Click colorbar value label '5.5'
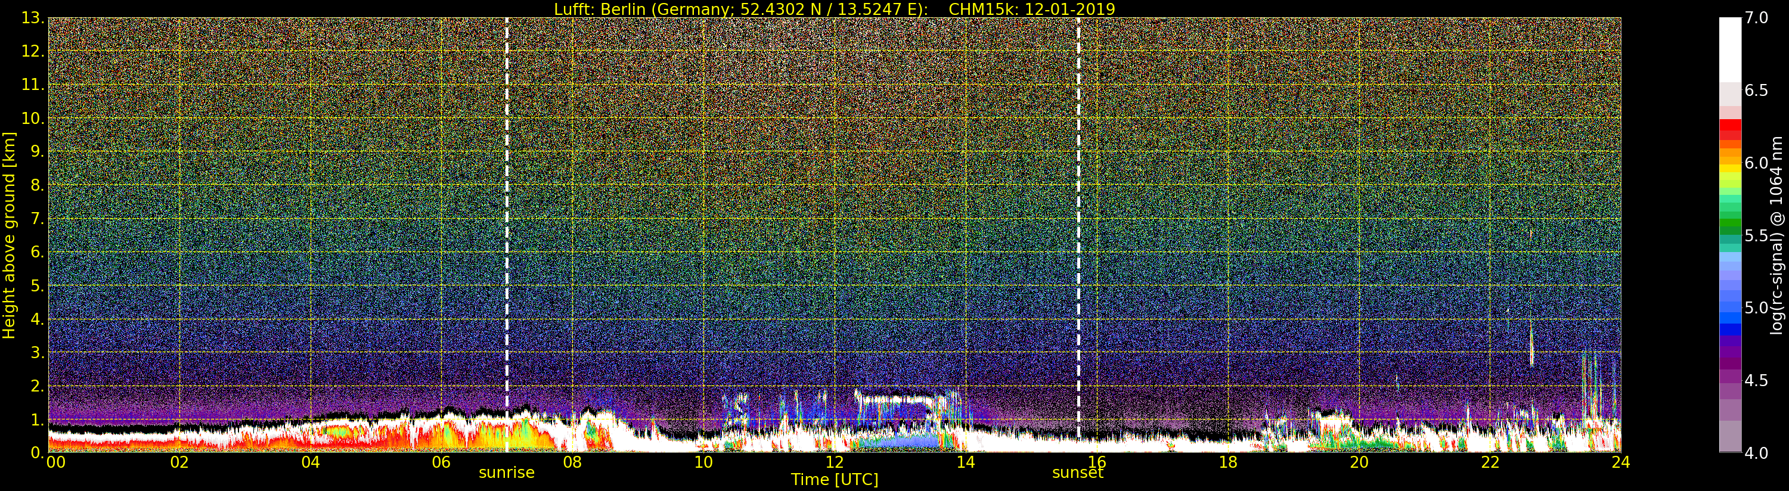 tap(1756, 235)
